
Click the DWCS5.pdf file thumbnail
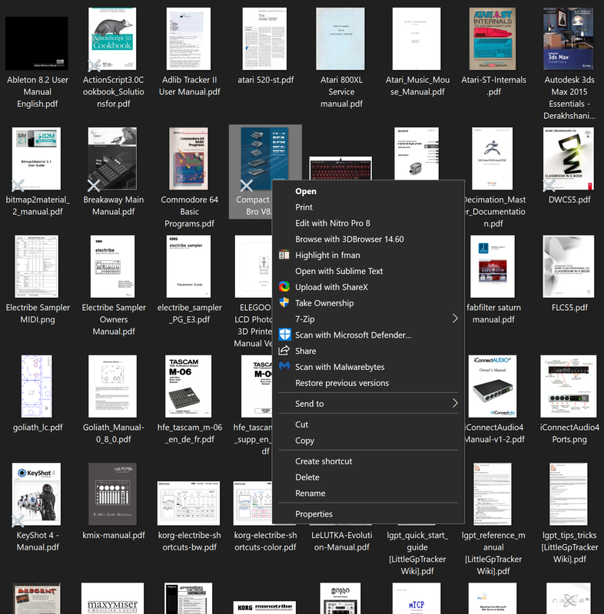(x=569, y=159)
